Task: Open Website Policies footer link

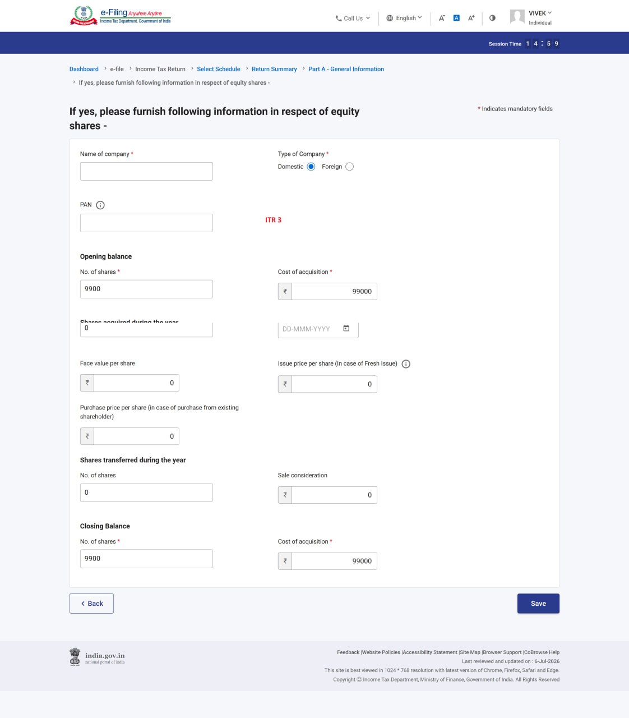Action: click(381, 652)
